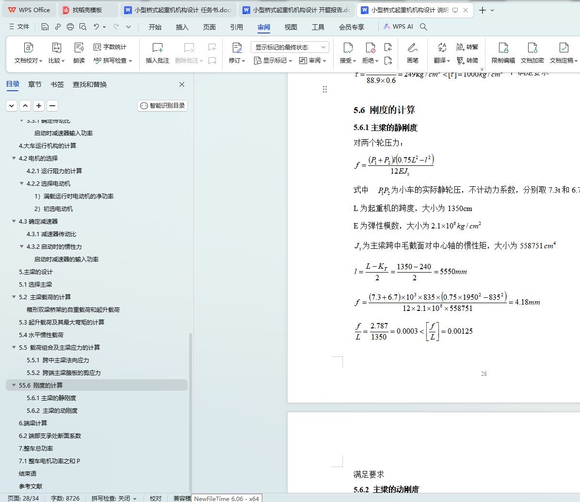The width and height of the screenshot is (580, 502).
Task: Switch to the 视图 ribbon tab
Action: (291, 27)
